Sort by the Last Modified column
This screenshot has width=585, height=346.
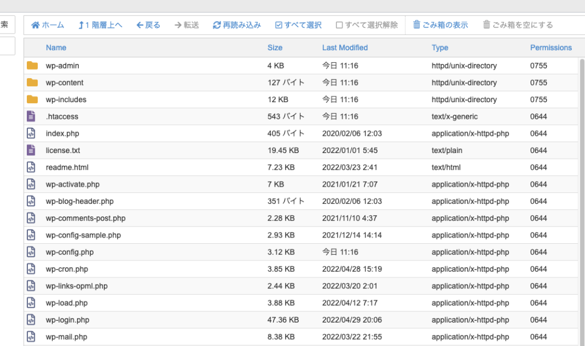(345, 48)
